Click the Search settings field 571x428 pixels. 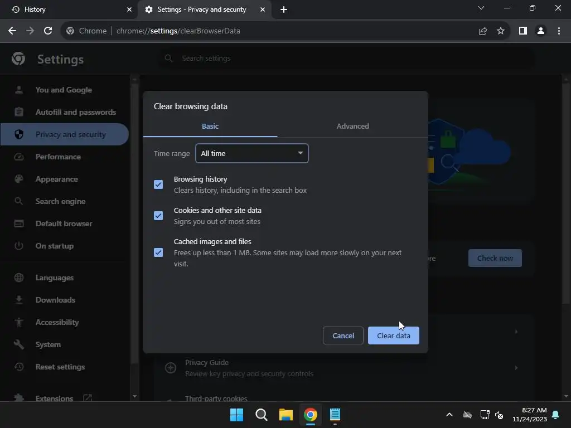(346, 58)
